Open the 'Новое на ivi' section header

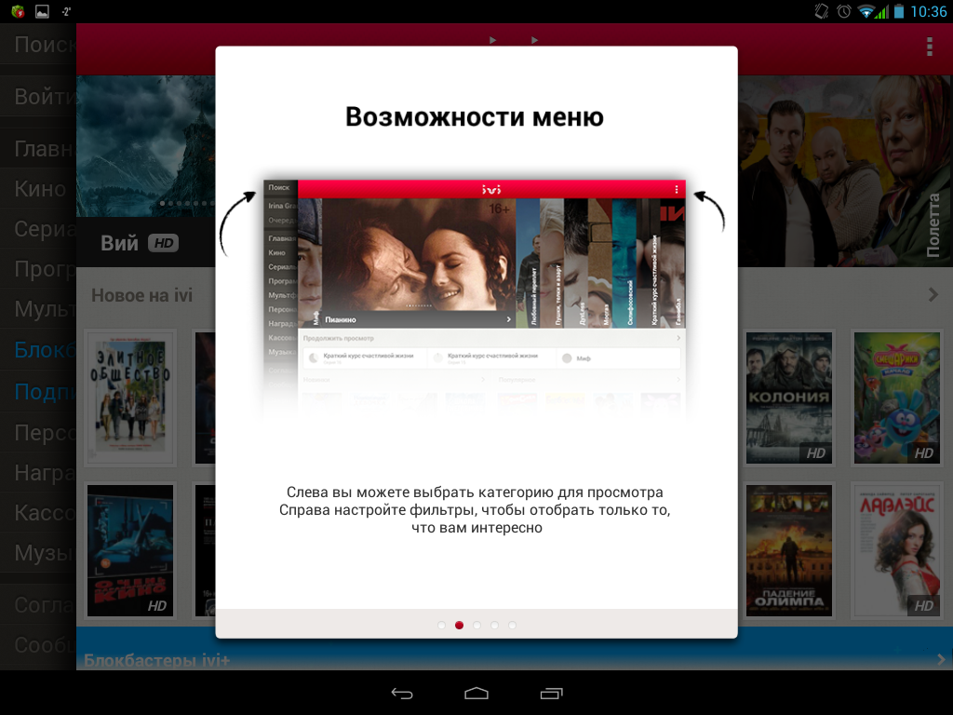141,295
